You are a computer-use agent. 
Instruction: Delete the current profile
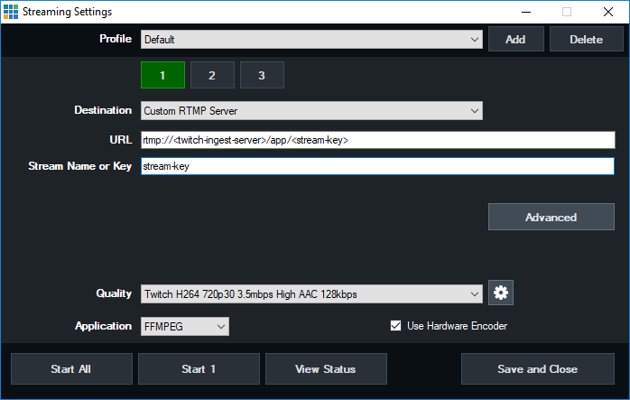586,40
